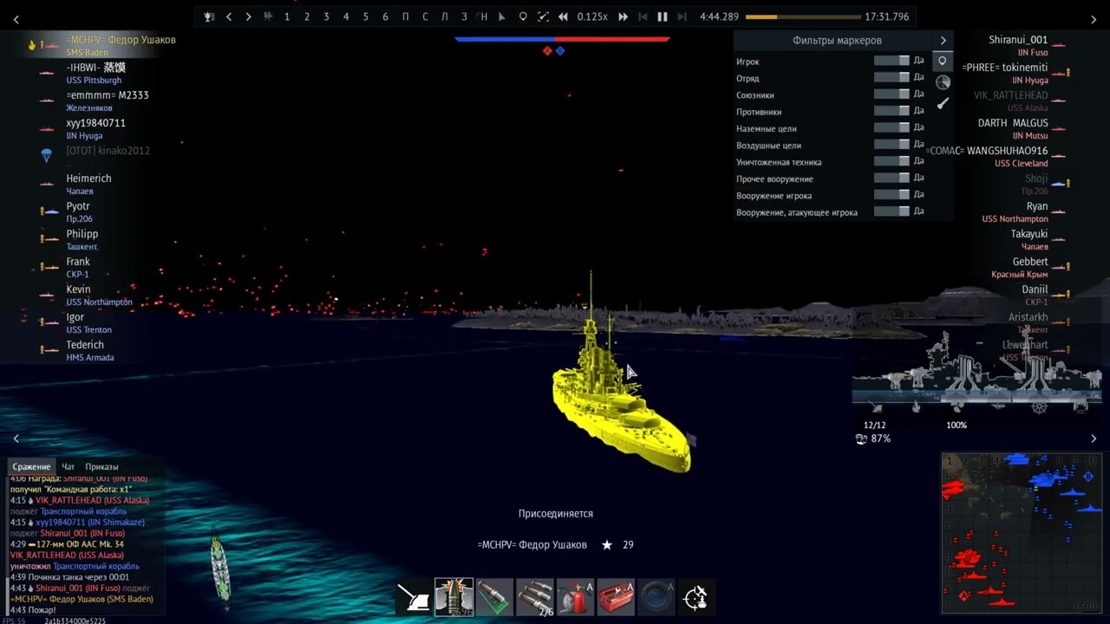Select camera preset 2 in replay toolbar
Image resolution: width=1110 pixels, height=624 pixels.
click(306, 16)
